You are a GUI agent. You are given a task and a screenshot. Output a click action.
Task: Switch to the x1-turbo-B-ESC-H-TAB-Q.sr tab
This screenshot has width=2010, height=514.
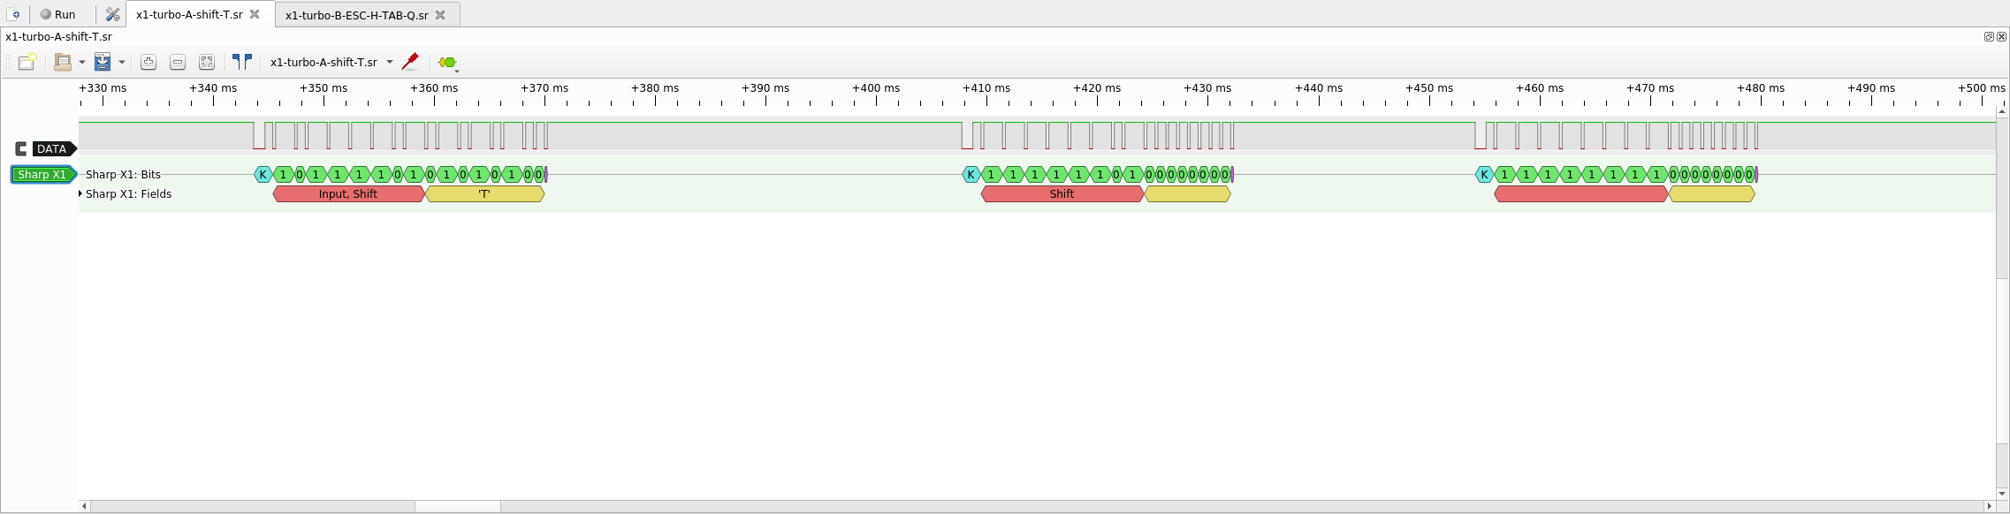pos(356,15)
